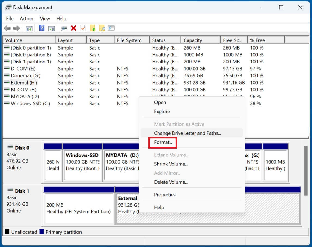312x247 pixels.
Task: Choose Format from the context menu
Action: pos(162,142)
